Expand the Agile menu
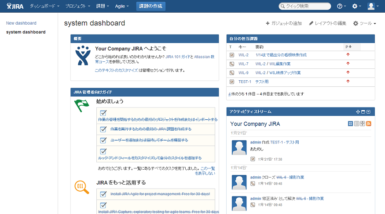The image size is (385, 214). (x=122, y=6)
